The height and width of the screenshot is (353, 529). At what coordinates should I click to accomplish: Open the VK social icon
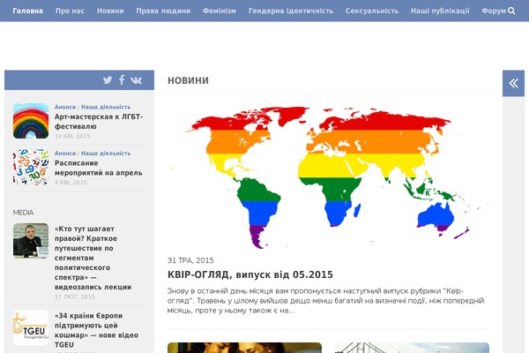137,80
